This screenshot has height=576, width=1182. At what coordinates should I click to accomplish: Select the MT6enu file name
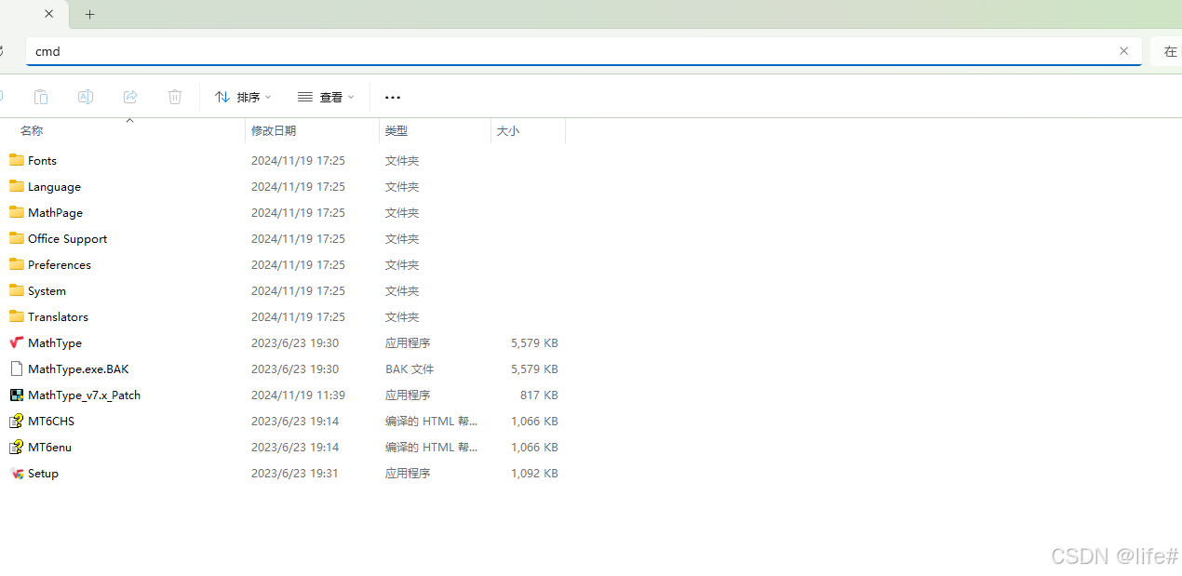[x=49, y=448]
